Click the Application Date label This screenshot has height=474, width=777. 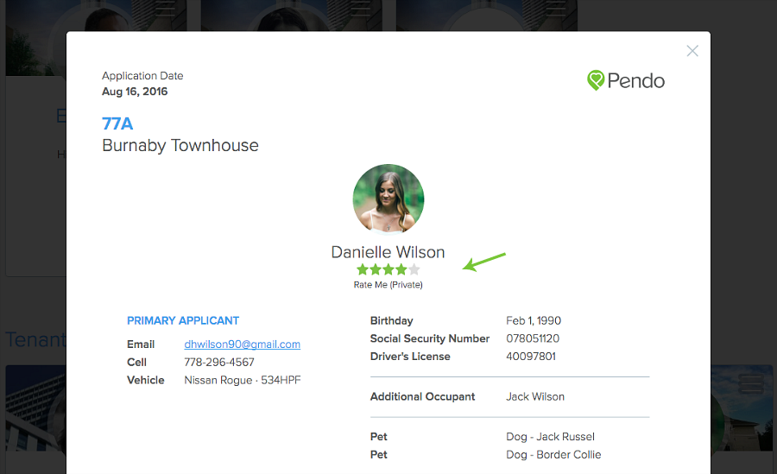click(x=142, y=76)
